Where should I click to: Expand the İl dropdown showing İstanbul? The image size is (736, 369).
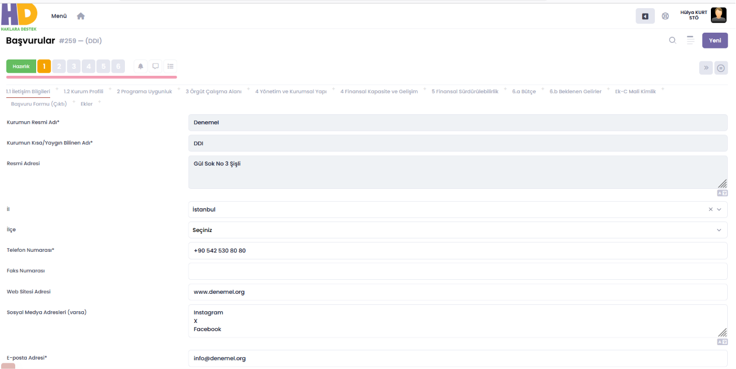719,209
